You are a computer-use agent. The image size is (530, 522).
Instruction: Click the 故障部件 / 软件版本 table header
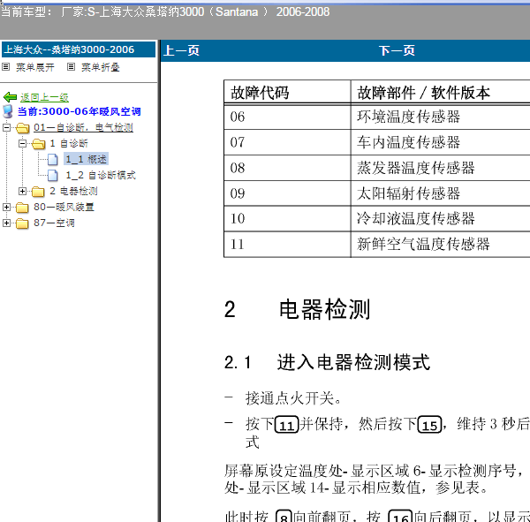[423, 93]
